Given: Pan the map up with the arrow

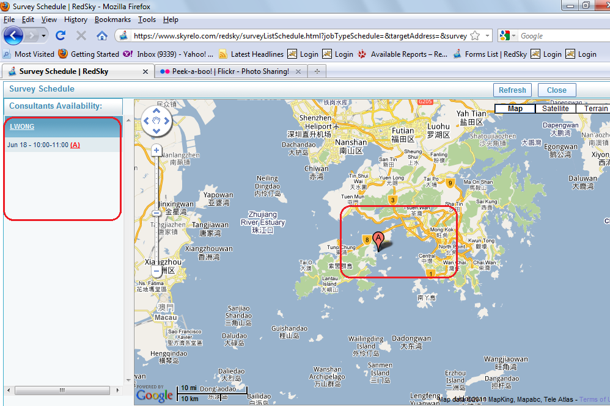Looking at the screenshot, I should 156,112.
